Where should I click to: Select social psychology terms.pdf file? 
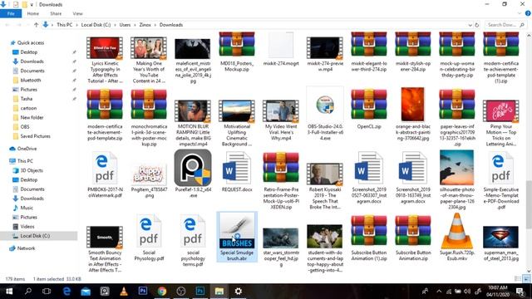coord(193,240)
